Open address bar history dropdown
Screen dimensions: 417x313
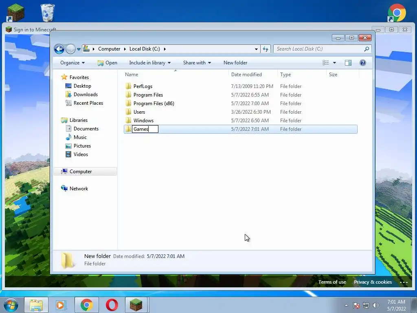click(x=256, y=49)
